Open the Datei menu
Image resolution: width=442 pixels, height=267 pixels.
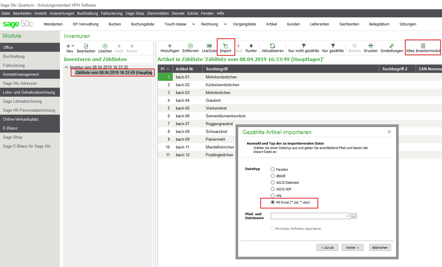(6, 13)
